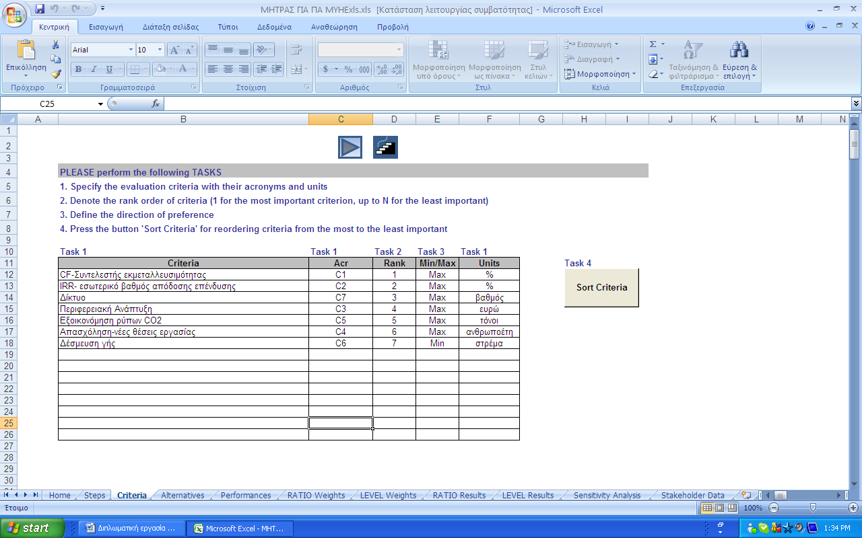Increase font size with large A icon
862x538 pixels.
[174, 50]
